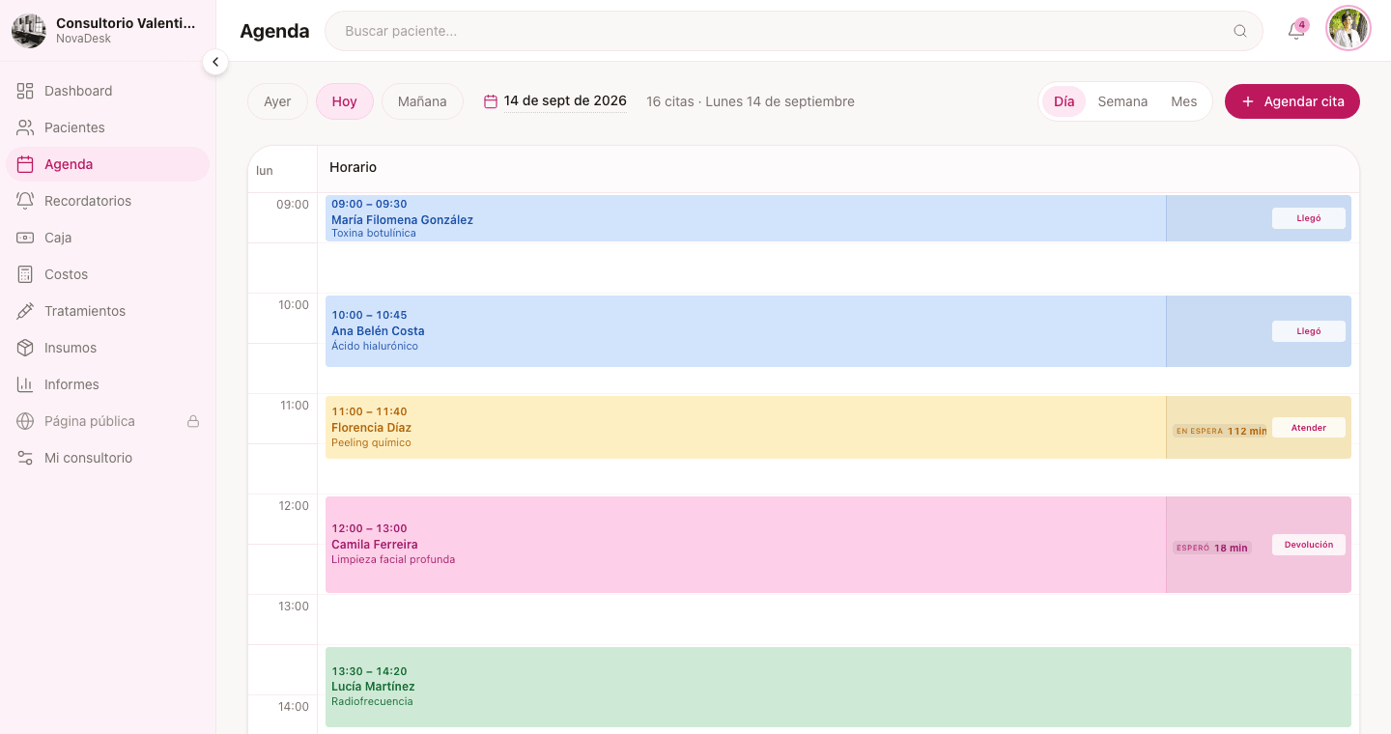The image size is (1391, 734).
Task: Mark María Filomena González as Llegó
Action: tap(1309, 218)
